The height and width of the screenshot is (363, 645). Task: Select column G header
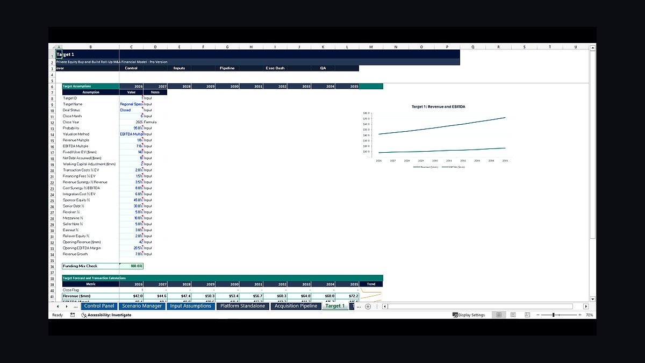point(227,47)
